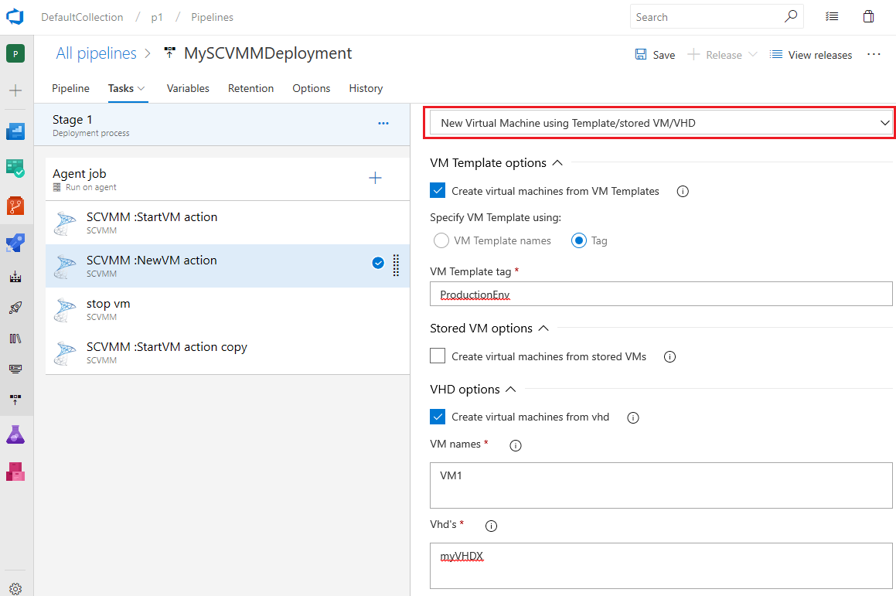Screen dimensions: 896x596
Task: Collapse the VHD options section
Action: click(511, 390)
